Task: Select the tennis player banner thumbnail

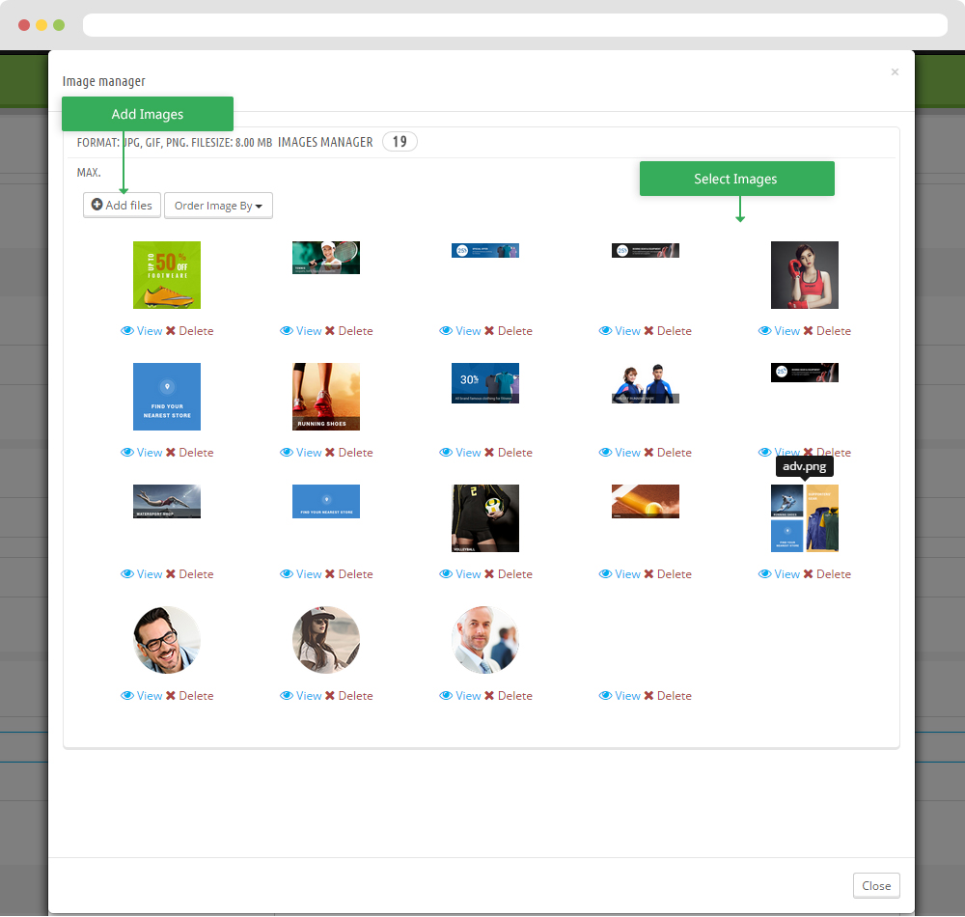Action: pyautogui.click(x=326, y=258)
